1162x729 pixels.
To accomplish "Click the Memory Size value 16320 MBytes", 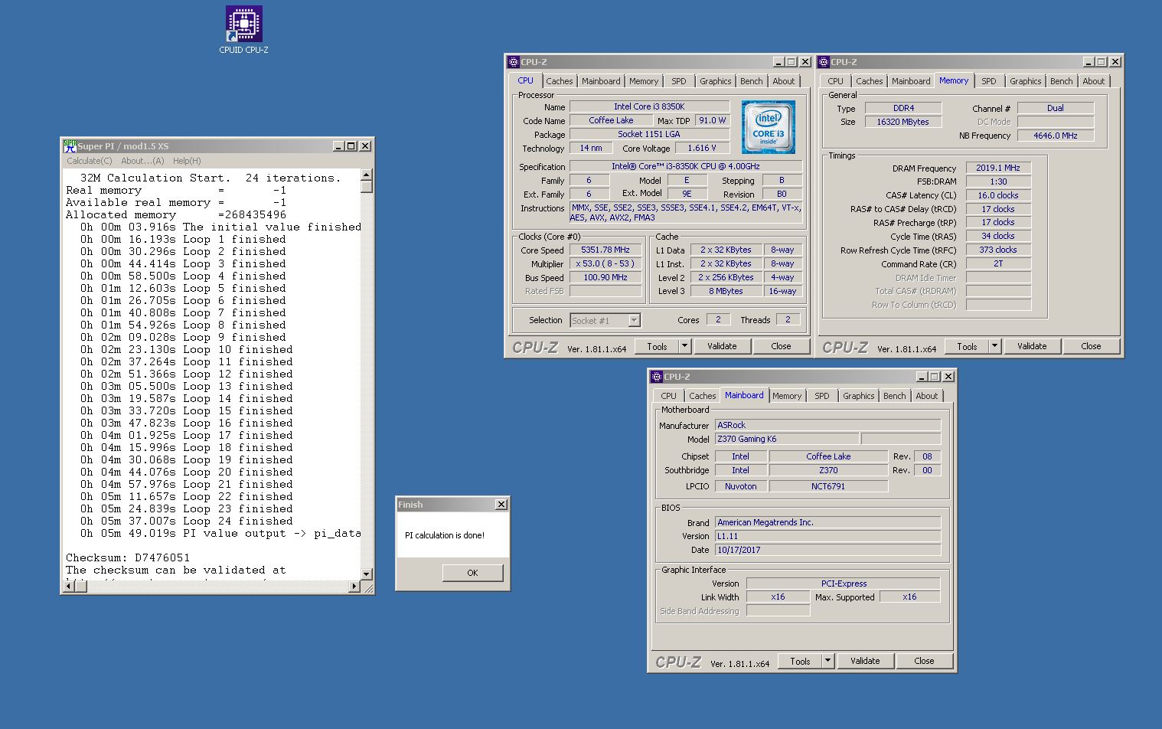I will (903, 122).
